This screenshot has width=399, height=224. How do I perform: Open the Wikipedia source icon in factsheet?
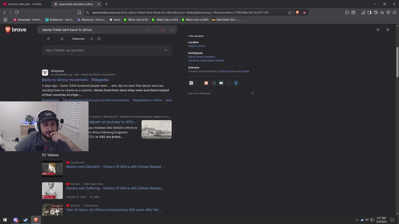191,83
